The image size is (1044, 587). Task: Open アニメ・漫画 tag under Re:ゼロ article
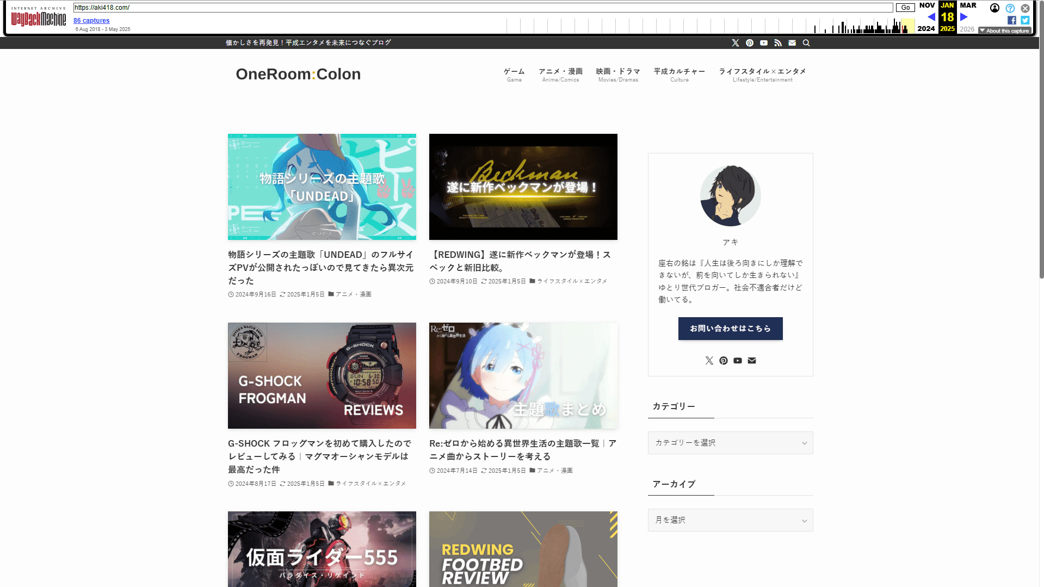[554, 471]
